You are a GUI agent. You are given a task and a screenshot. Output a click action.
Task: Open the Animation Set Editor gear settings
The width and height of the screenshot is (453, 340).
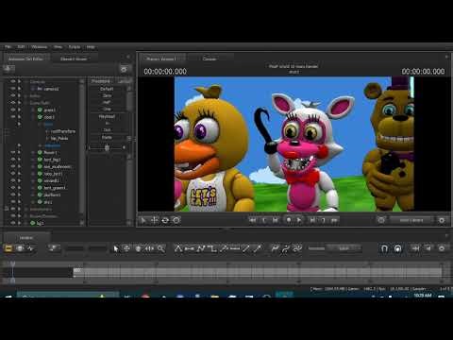click(124, 69)
